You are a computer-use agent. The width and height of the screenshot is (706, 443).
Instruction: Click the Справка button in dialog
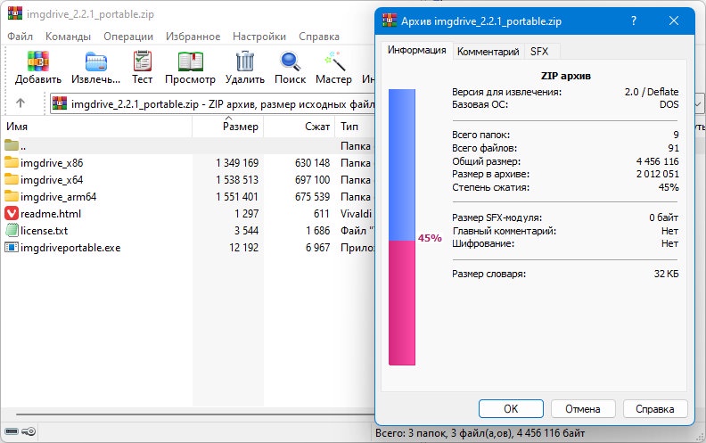655,409
